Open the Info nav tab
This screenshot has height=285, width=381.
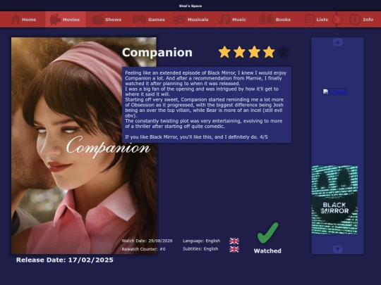pos(361,20)
